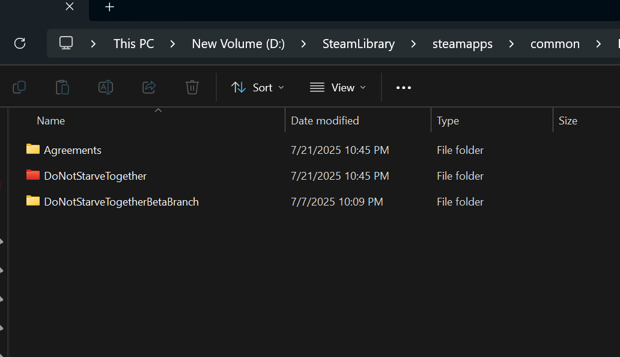Click File folder type in Agreements row
The image size is (620, 357).
pos(460,150)
